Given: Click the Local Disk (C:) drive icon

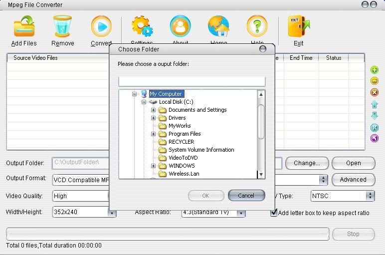Looking at the screenshot, I should (x=153, y=102).
